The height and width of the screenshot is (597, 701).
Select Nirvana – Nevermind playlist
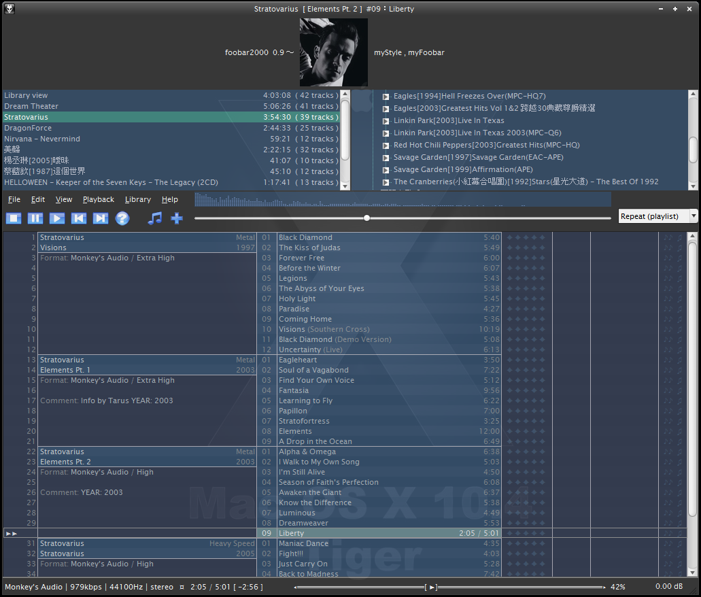171,139
